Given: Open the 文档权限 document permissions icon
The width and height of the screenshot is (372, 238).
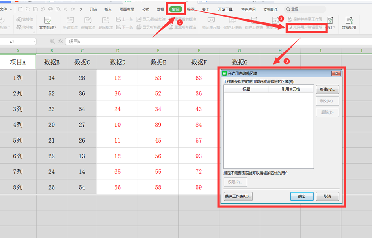Looking at the screenshot, I should tap(349, 20).
